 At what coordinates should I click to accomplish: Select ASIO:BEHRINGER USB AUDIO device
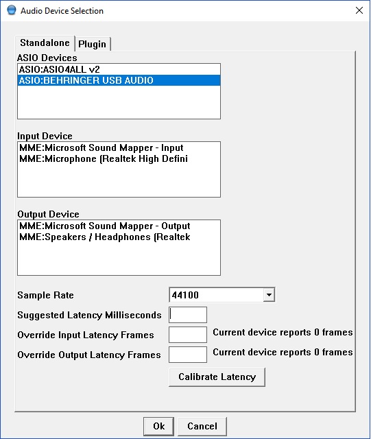click(x=119, y=80)
